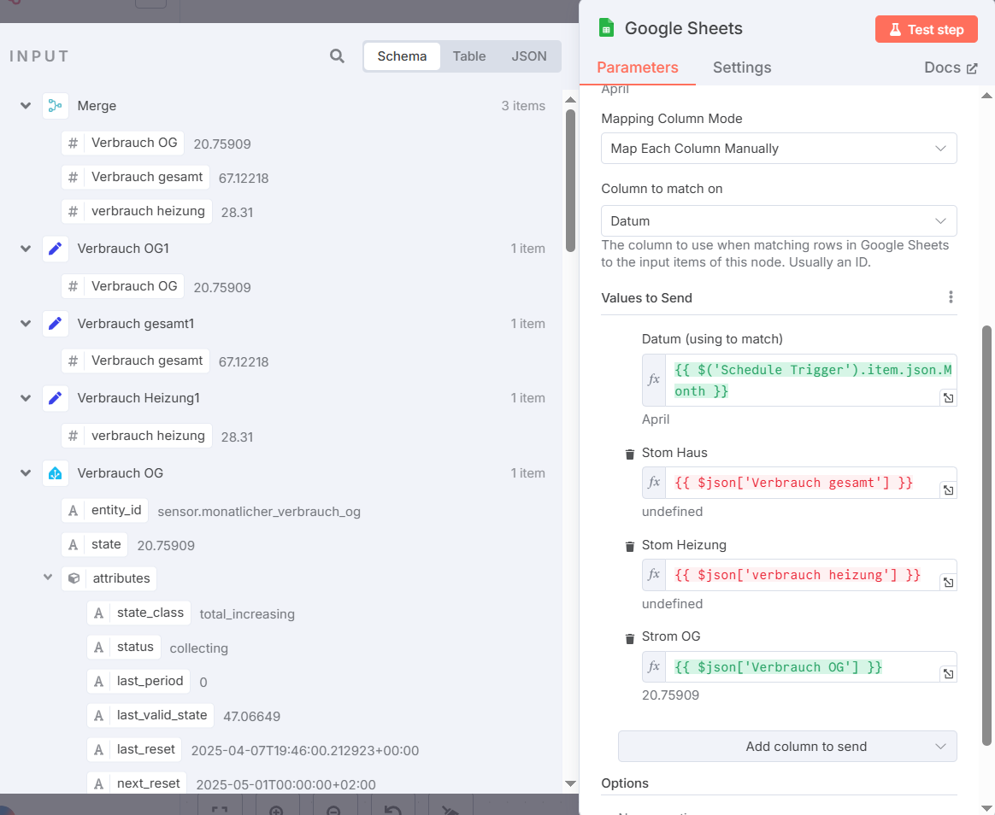
Task: Click the fx icon of Stom Haus
Action: pyautogui.click(x=654, y=483)
